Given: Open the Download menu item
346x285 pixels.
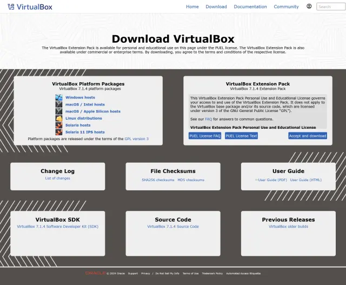Looking at the screenshot, I should coord(216,6).
